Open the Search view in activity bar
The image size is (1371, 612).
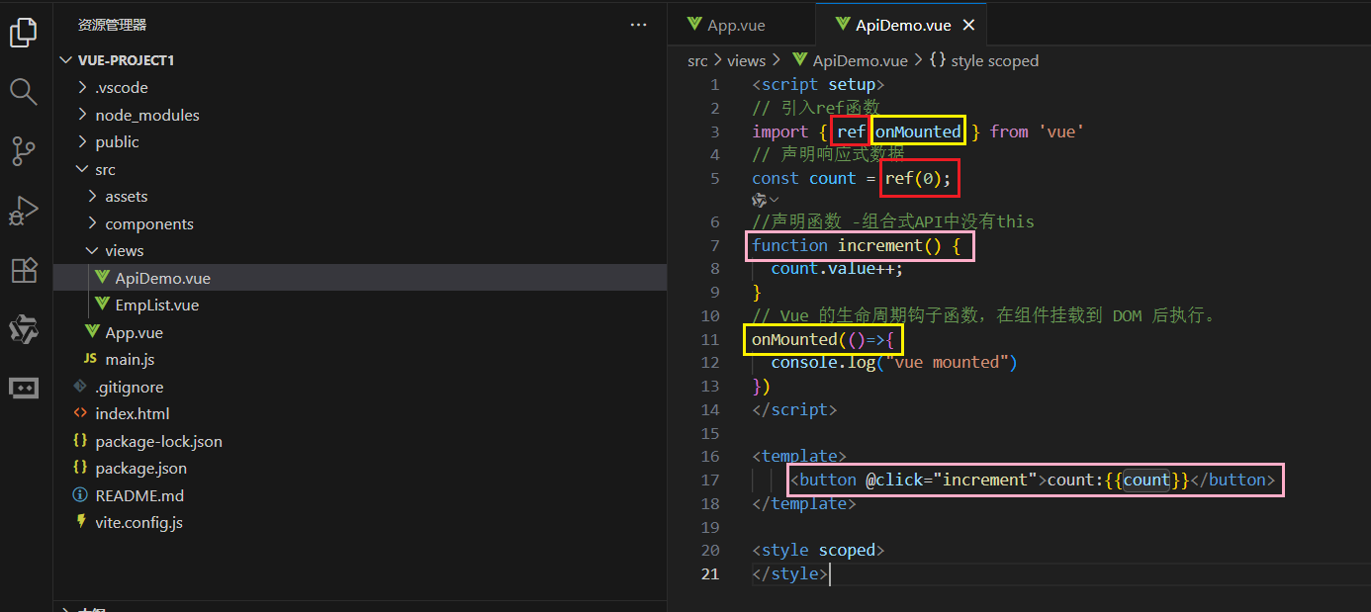coord(23,92)
